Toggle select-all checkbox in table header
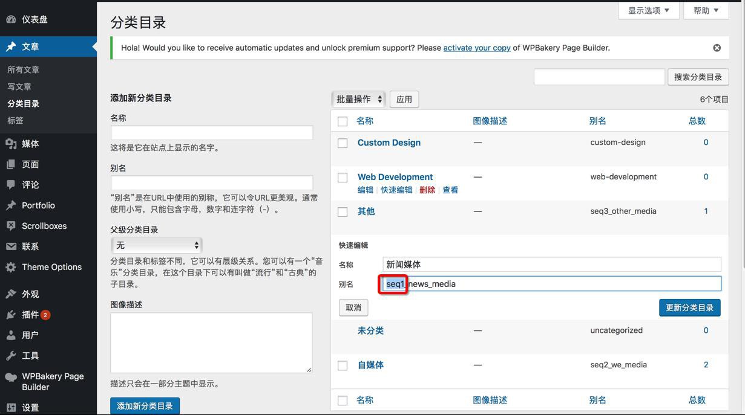Screen dimensions: 745x415 (x=343, y=121)
